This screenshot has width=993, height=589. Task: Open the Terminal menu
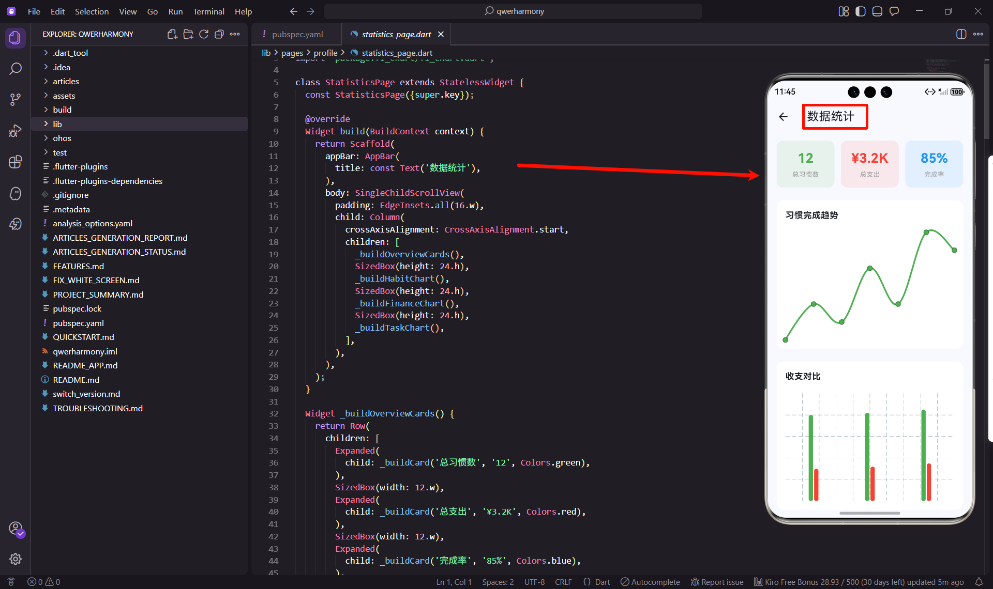click(x=208, y=11)
